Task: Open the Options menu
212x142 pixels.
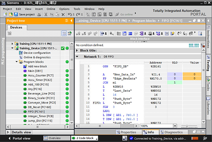Action: tap(64, 9)
